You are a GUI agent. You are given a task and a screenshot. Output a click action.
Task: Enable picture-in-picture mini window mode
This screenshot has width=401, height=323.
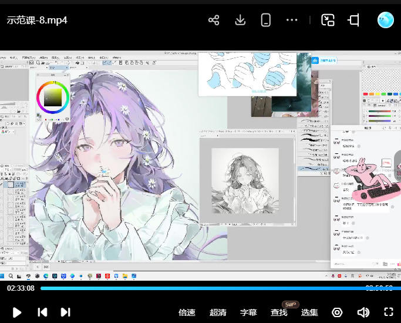[328, 20]
